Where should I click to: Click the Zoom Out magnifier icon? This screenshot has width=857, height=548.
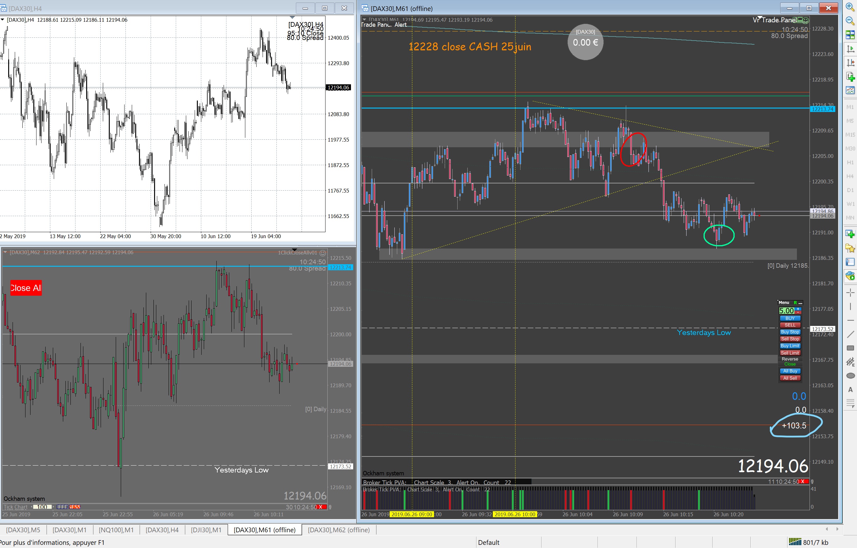[x=850, y=21]
